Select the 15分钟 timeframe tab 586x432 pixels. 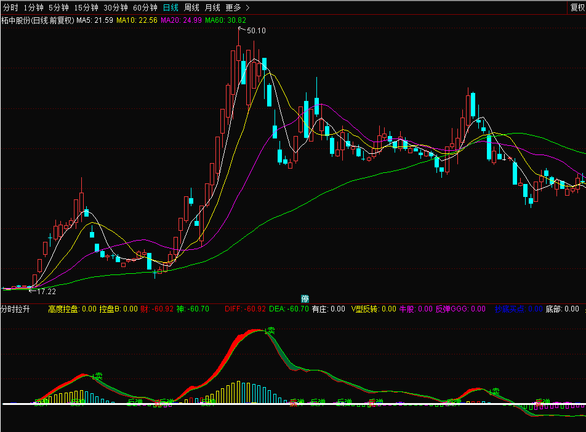point(86,7)
